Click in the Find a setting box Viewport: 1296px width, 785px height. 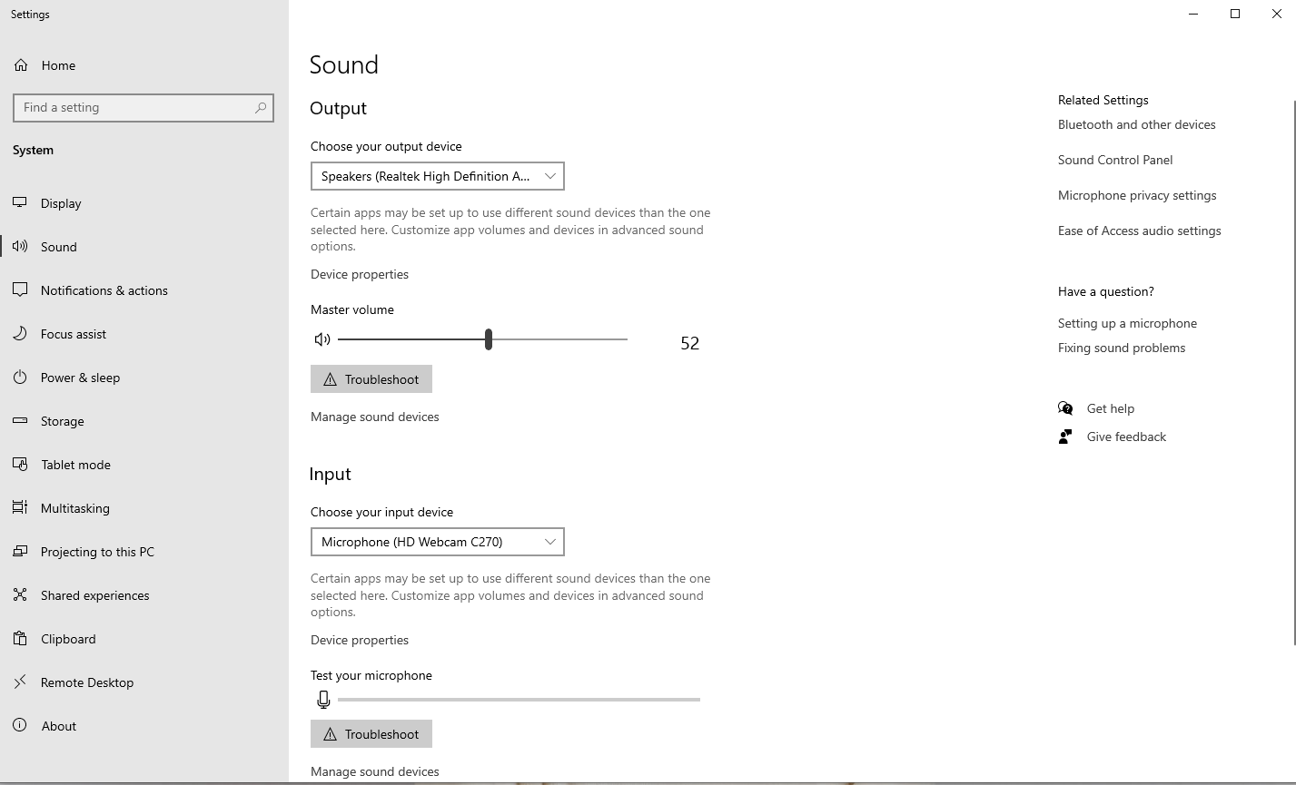click(143, 107)
